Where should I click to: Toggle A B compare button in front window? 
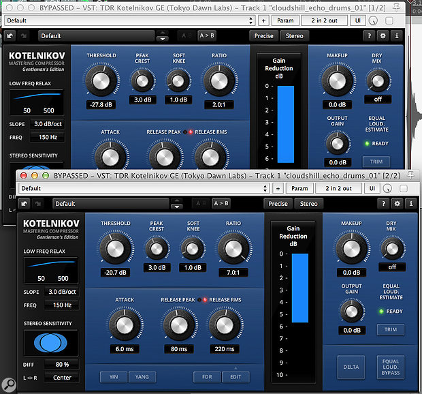coord(201,203)
